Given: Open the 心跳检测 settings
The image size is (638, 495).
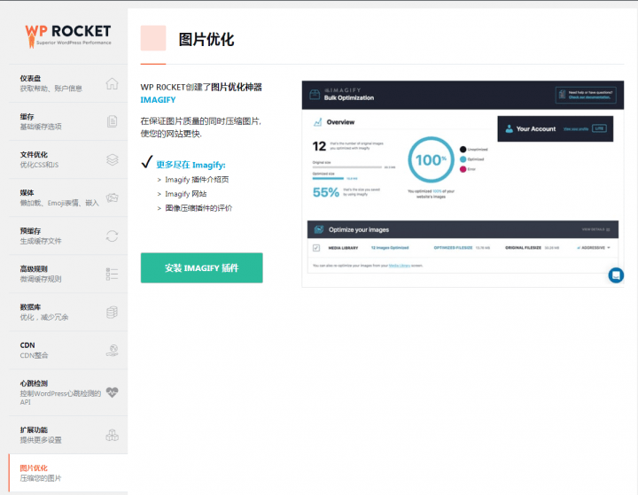Looking at the screenshot, I should click(x=68, y=392).
